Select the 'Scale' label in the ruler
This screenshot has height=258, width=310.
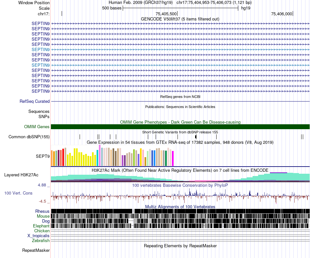pyautogui.click(x=44, y=8)
